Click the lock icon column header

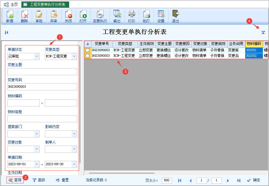click(88, 44)
